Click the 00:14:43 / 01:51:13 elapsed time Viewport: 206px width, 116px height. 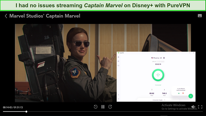pyautogui.click(x=13, y=107)
